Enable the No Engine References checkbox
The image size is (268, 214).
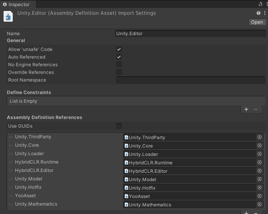pos(119,64)
